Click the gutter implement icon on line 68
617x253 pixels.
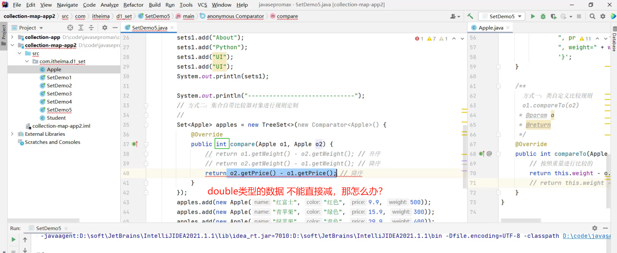(x=482, y=154)
